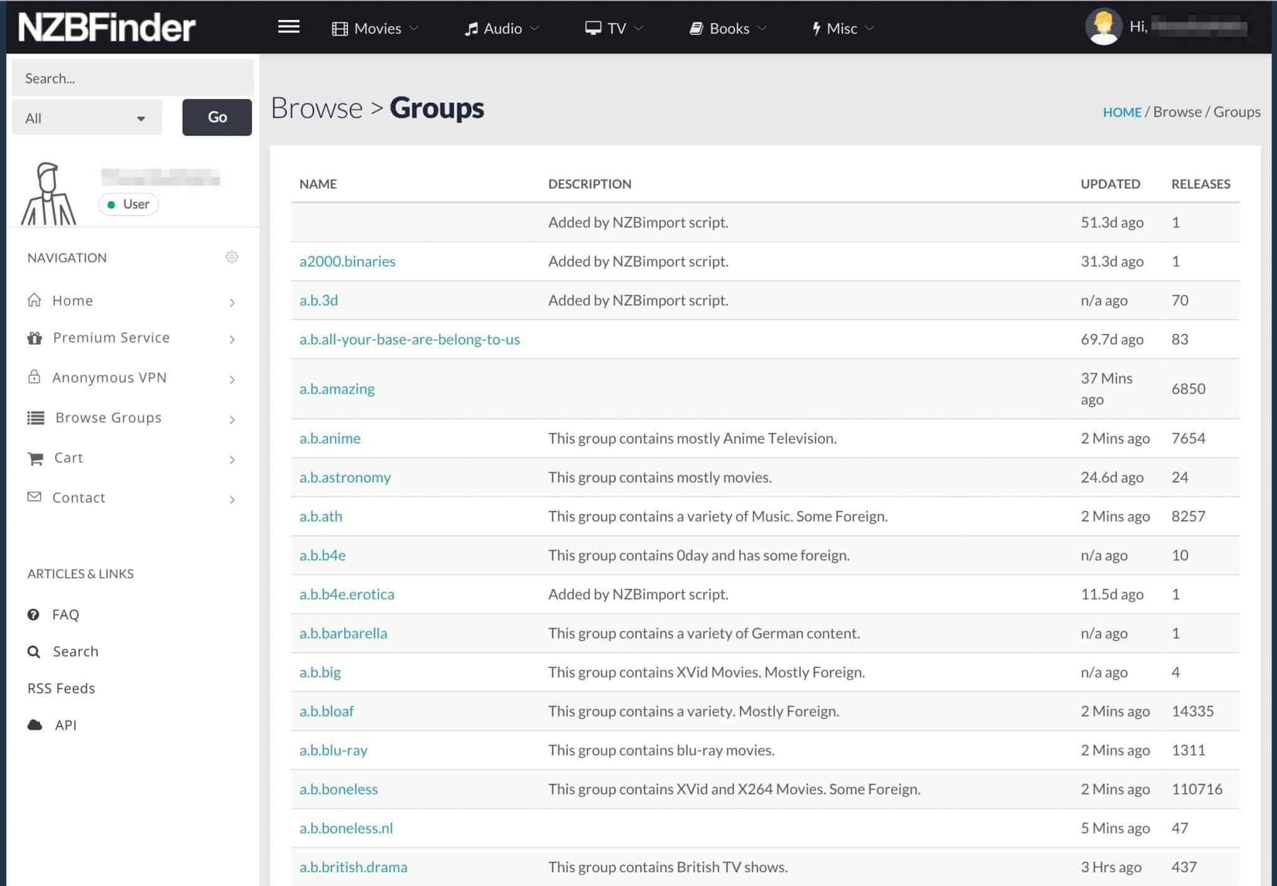Click the API cloud icon
Screen dimensions: 1277x886
coord(34,723)
